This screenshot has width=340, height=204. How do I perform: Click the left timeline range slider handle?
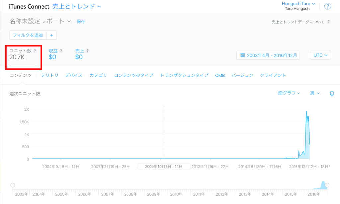coord(13,185)
